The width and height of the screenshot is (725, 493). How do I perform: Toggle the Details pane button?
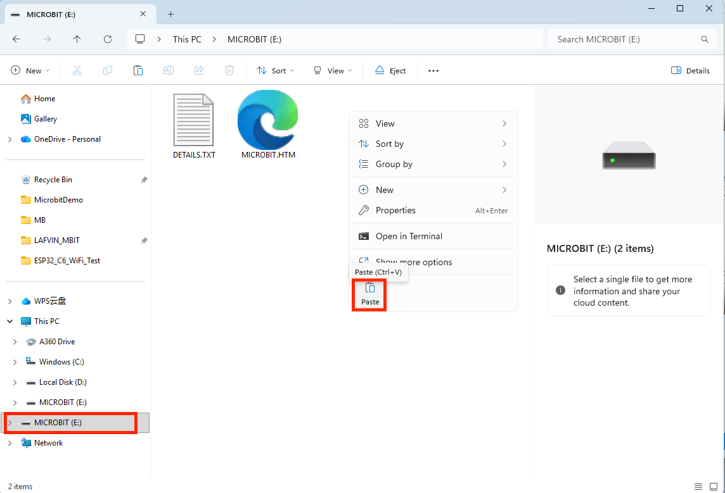click(690, 71)
